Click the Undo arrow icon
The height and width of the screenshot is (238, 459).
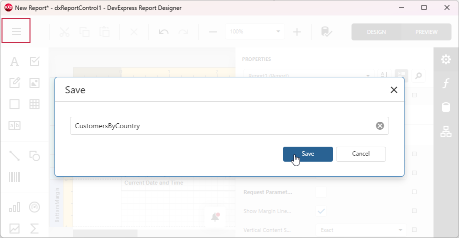point(163,32)
